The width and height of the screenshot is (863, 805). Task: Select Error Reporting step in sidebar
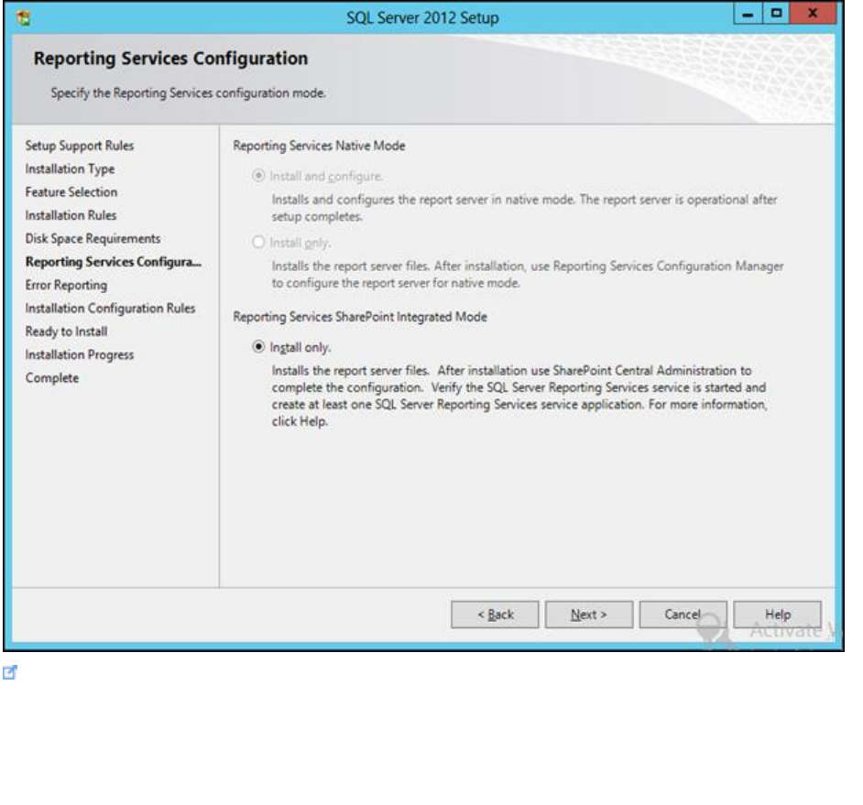pyautogui.click(x=66, y=285)
